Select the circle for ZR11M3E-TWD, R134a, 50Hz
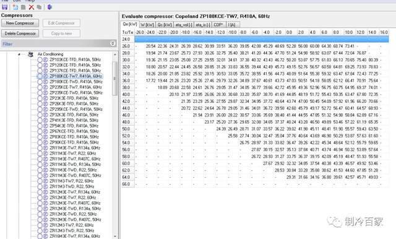The height and width of the screenshot is (239, 396). click(40, 165)
